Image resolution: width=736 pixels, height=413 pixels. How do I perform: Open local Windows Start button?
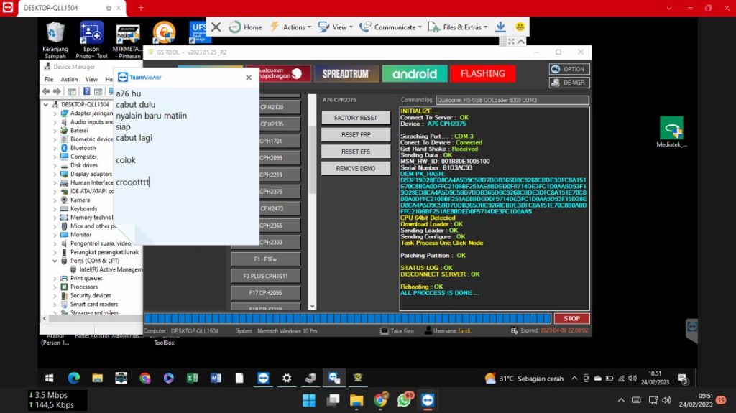[309, 400]
